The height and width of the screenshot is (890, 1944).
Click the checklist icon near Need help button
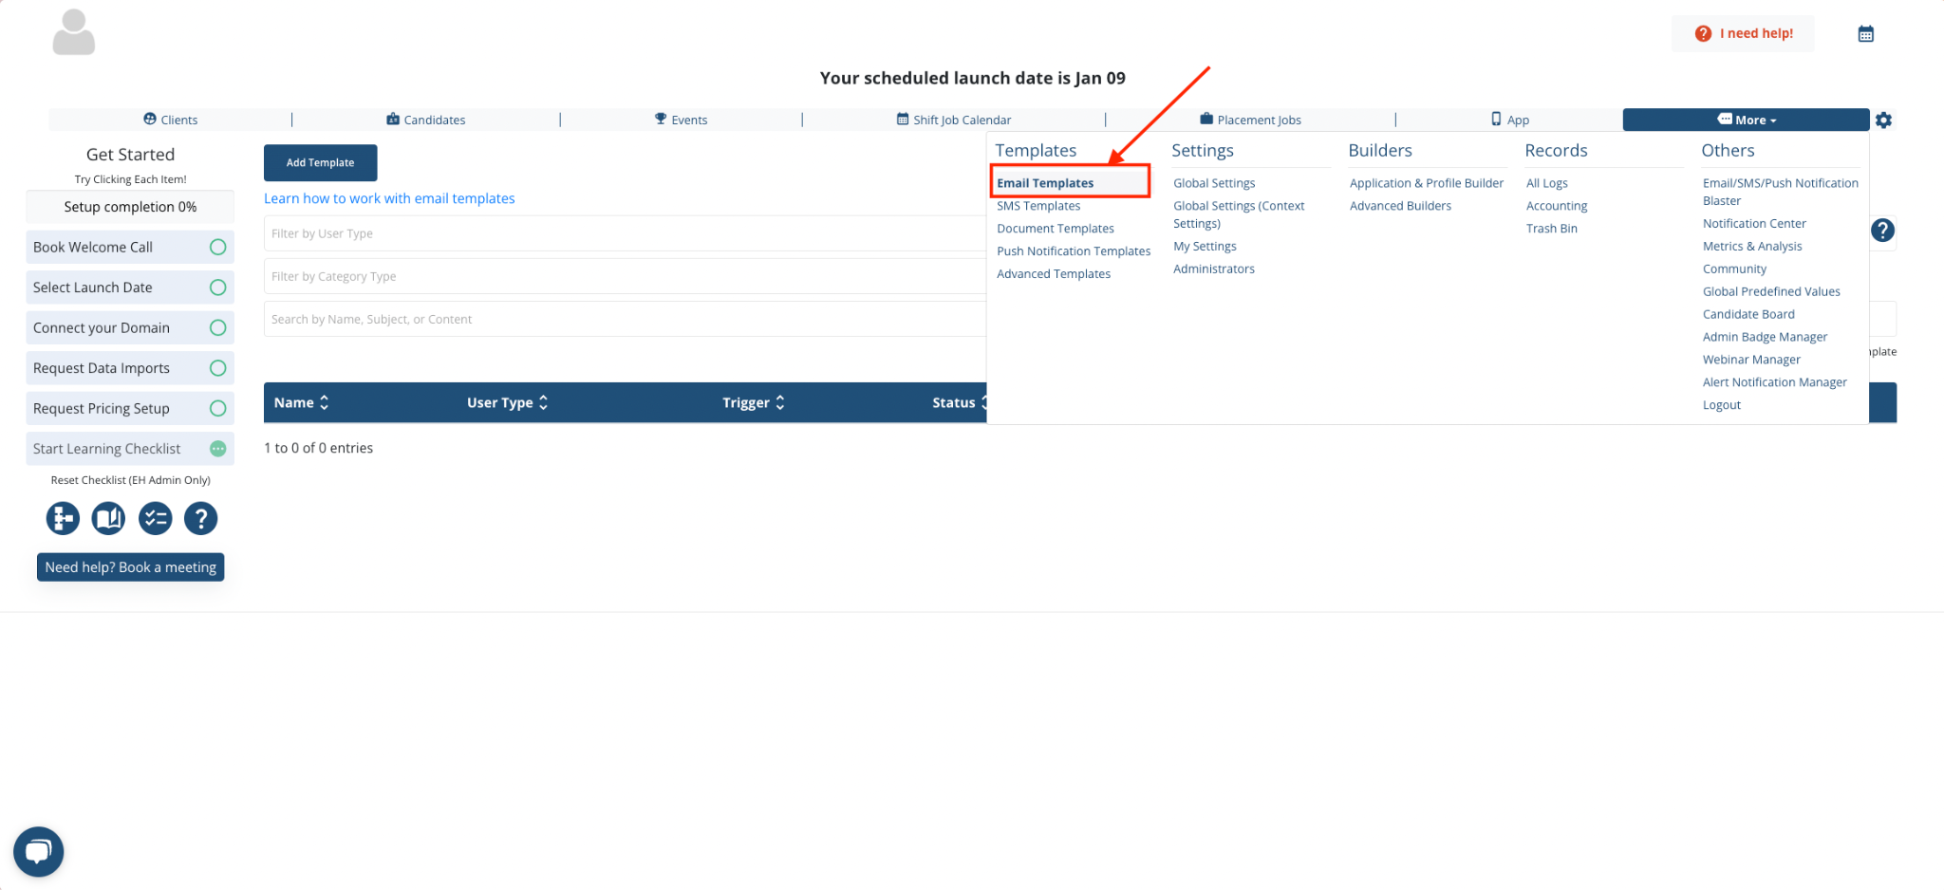tap(155, 518)
